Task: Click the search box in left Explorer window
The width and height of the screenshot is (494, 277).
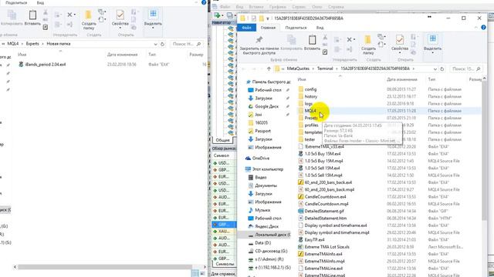Action: (187, 44)
